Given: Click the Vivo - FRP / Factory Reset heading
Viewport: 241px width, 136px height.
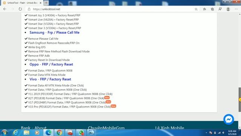Looking at the screenshot, I should tap(50, 79).
